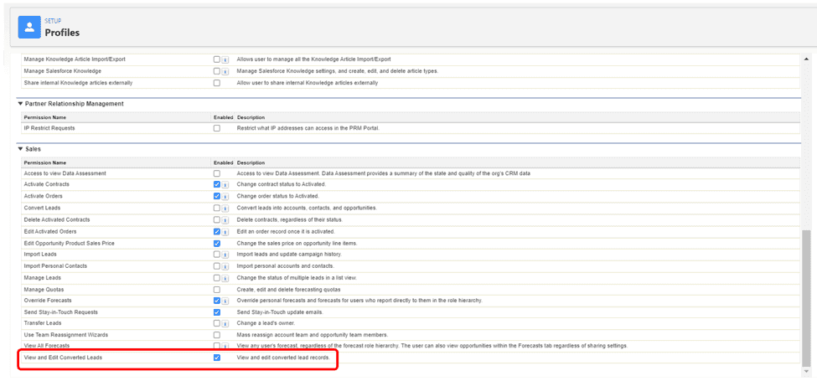Open info icon beside Override Forecasts
Viewport: 817px width, 381px height.
coord(225,301)
